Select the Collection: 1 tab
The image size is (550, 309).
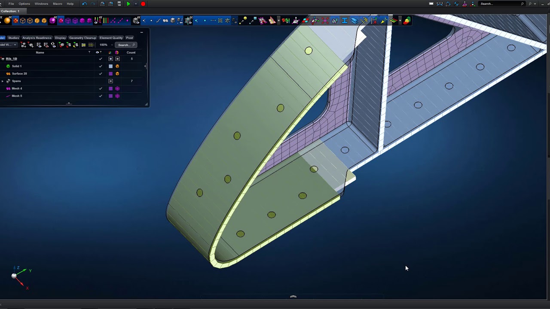(10, 11)
